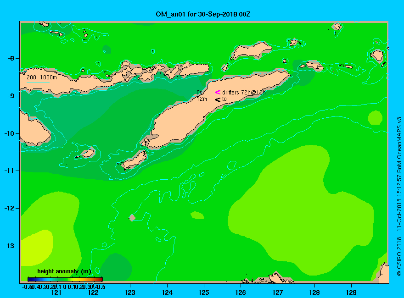
Task: Click latitude tick label -10
Action: 9,133
